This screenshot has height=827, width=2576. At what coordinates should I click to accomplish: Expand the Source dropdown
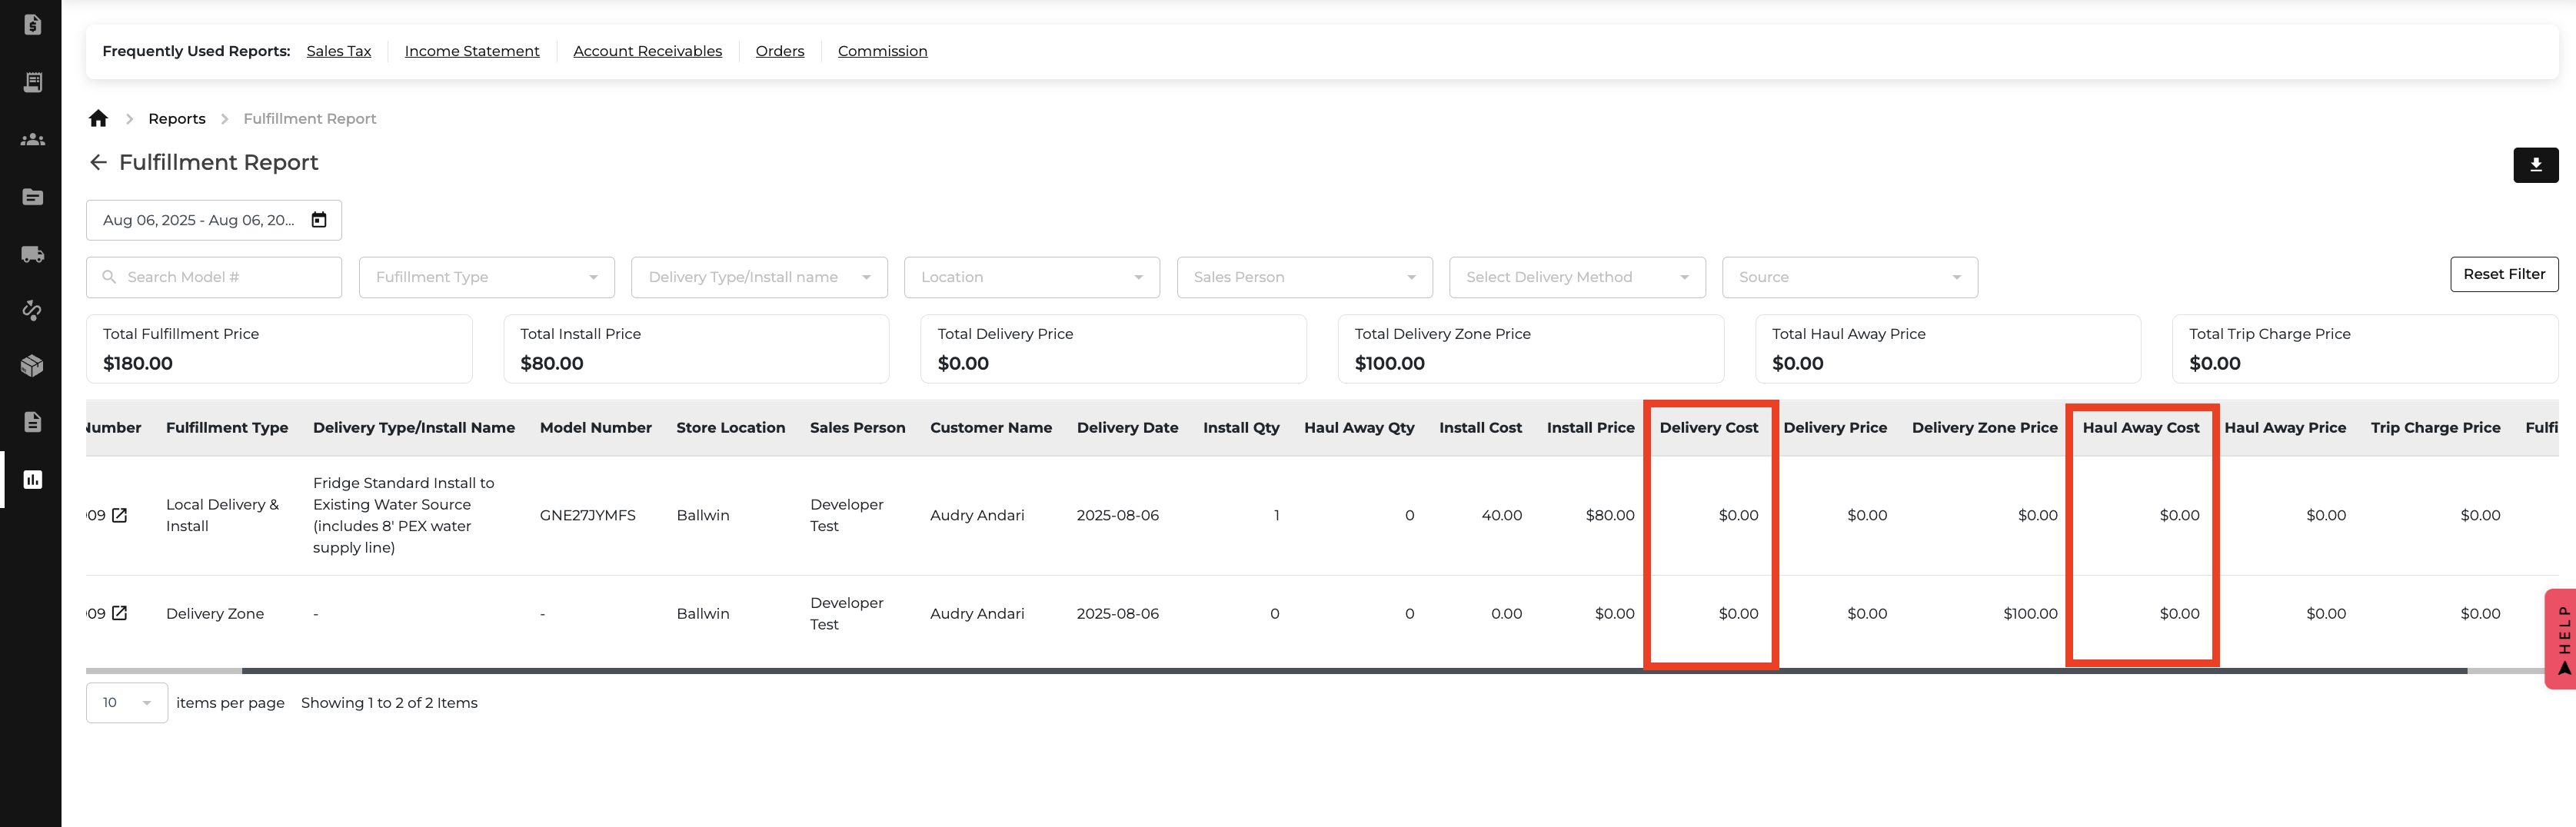point(1850,277)
